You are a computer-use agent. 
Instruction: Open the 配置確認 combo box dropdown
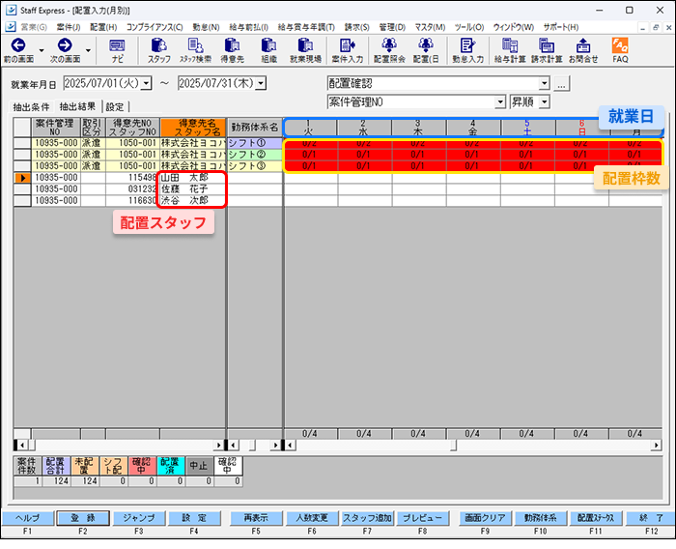coord(545,83)
